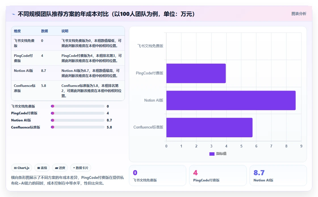Click the description starting Confluence标准版为5.8
This screenshot has width=318, height=197.
91,91
